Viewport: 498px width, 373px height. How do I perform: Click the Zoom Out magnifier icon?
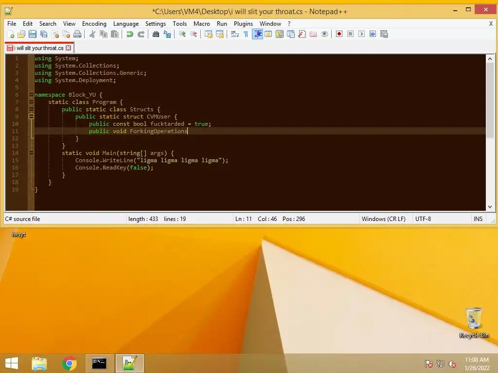point(193,34)
